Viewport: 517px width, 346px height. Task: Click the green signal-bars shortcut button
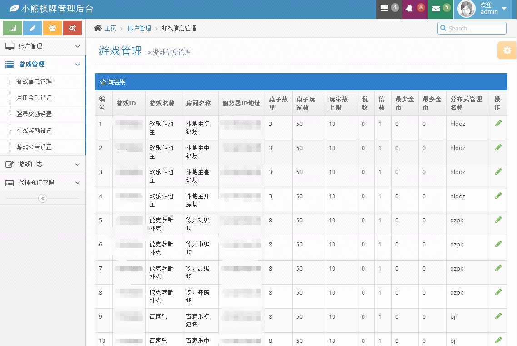[x=13, y=28]
